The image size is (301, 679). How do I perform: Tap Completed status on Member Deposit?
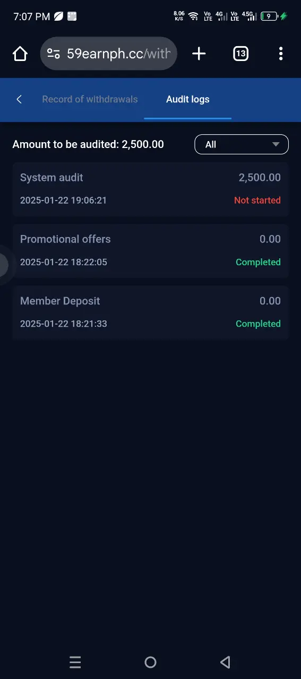258,324
